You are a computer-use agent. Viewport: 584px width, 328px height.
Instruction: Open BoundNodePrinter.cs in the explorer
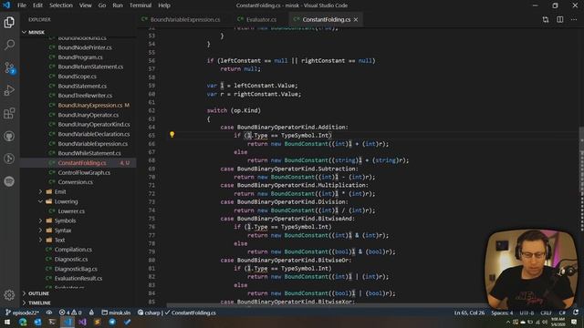85,47
